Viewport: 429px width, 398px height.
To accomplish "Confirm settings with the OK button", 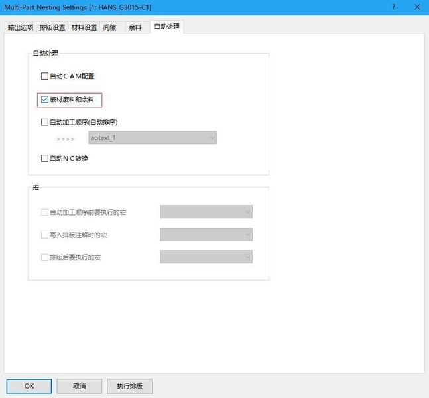I will [29, 386].
